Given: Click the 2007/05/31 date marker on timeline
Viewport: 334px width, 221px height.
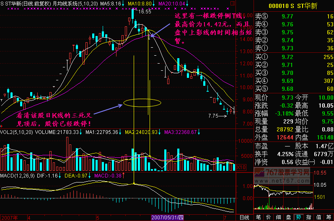Looking at the screenshot, I should 168,218.
